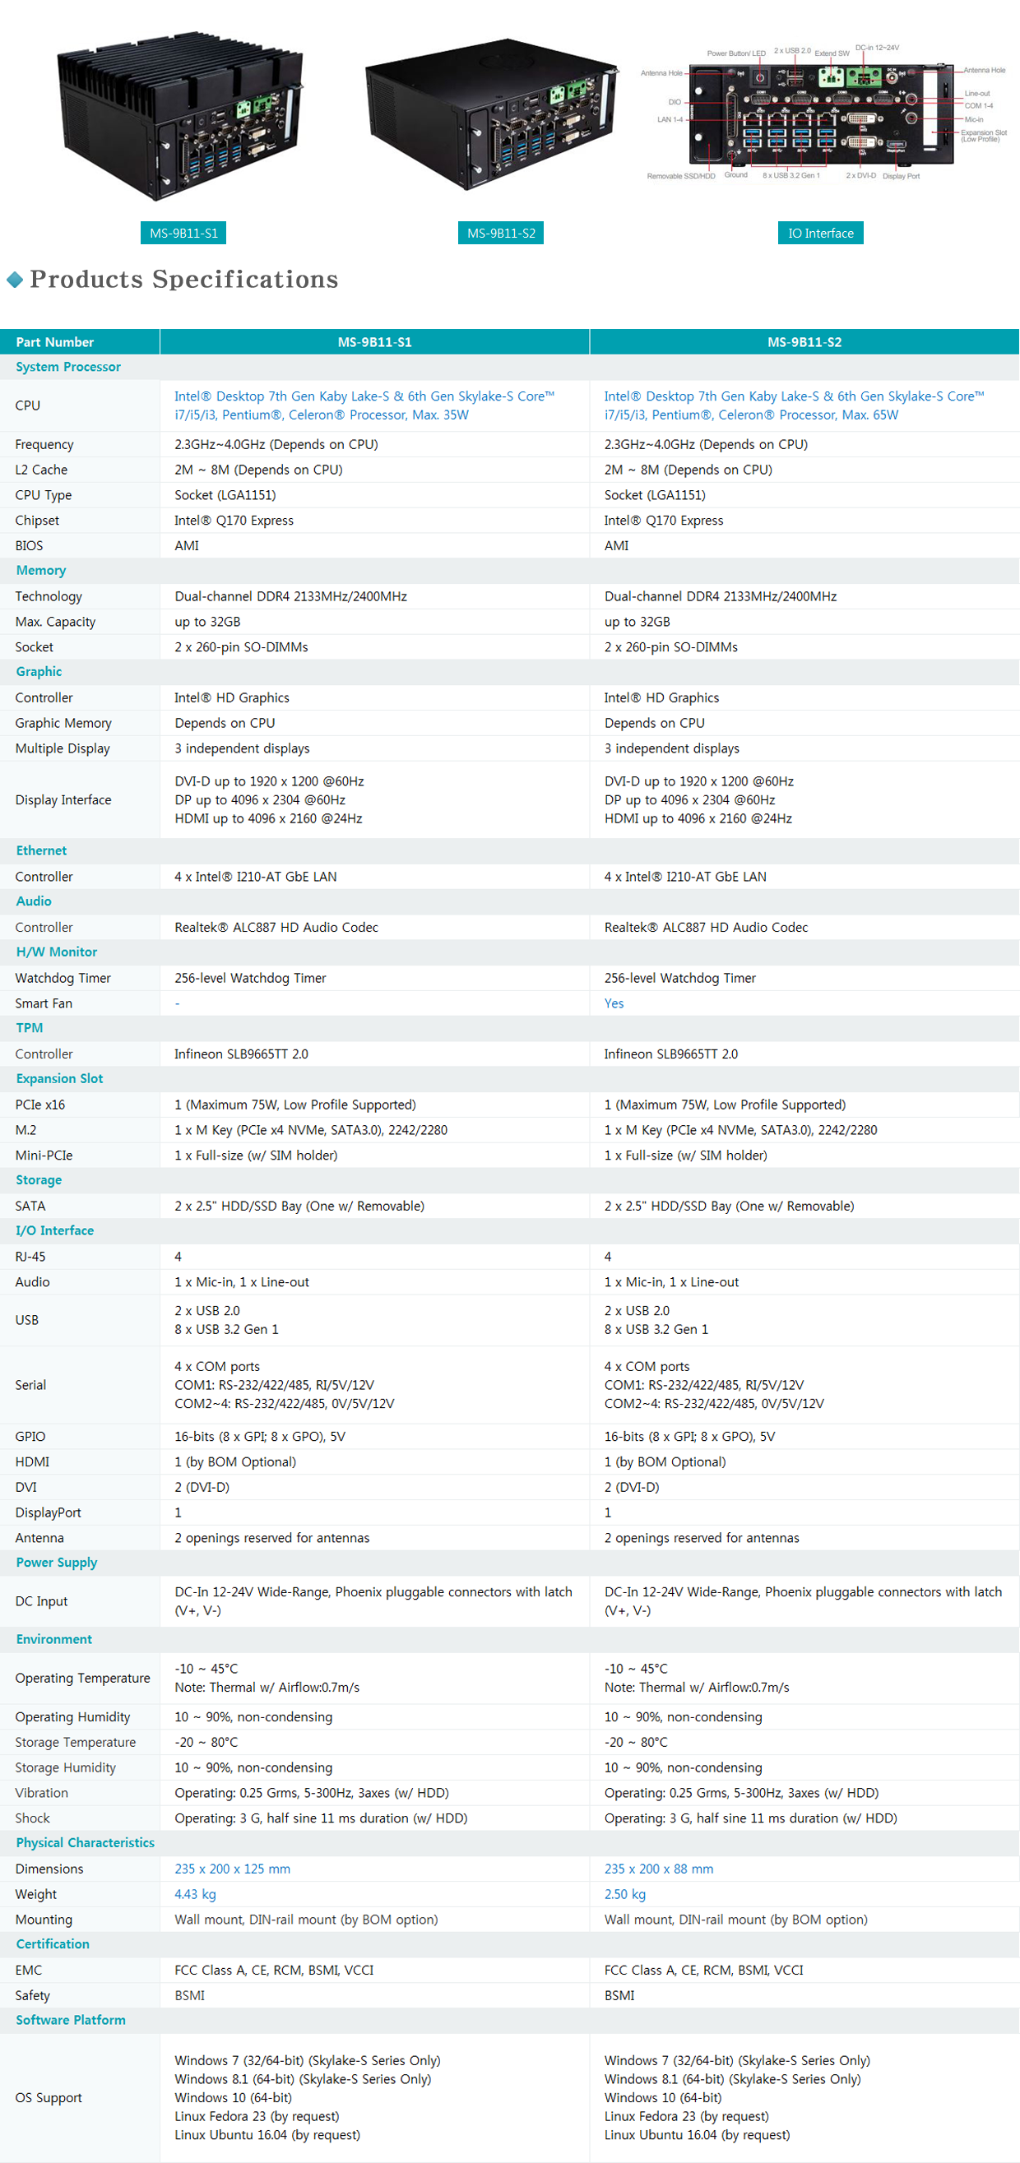Click the TPM section heading
This screenshot has width=1020, height=2163.
click(29, 1028)
